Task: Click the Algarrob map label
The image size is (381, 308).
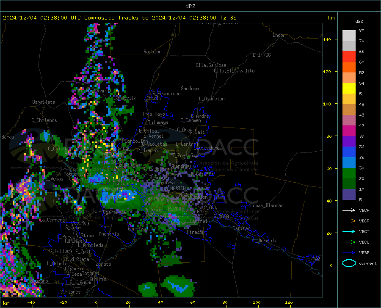Action: pos(75,269)
